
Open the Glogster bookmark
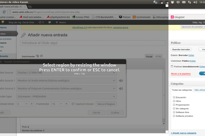tap(178, 17)
